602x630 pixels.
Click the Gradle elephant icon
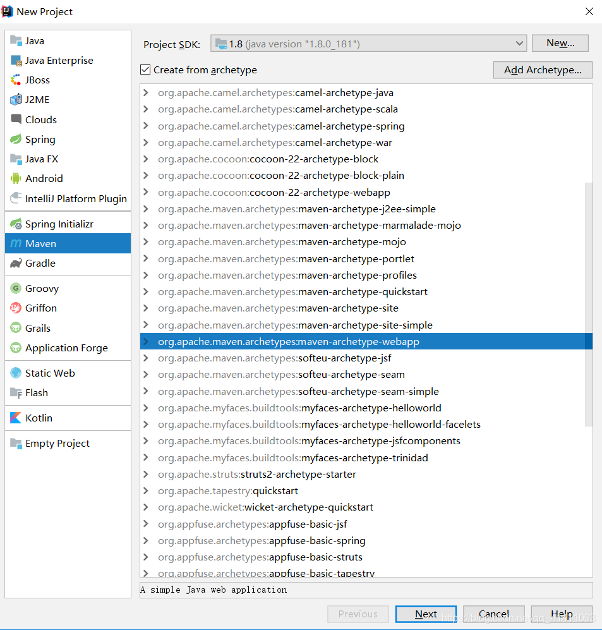[16, 263]
